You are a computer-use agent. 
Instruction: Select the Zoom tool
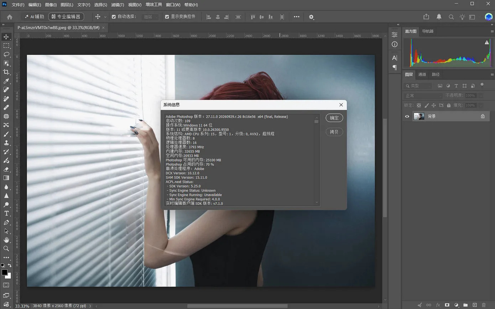(6, 249)
